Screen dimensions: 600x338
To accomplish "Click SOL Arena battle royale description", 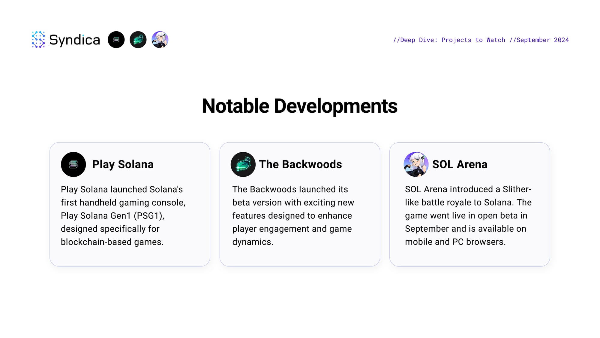I will pyautogui.click(x=468, y=202).
